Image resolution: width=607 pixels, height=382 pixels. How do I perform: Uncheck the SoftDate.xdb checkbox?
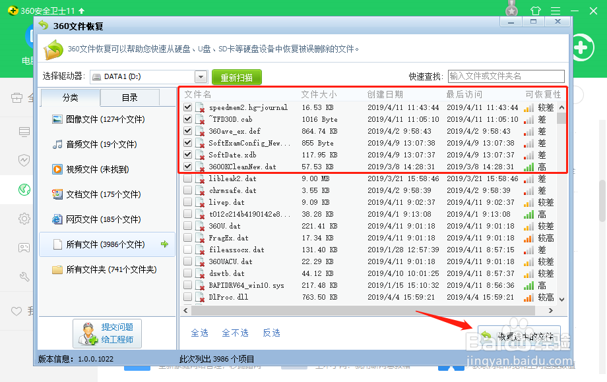click(x=188, y=155)
